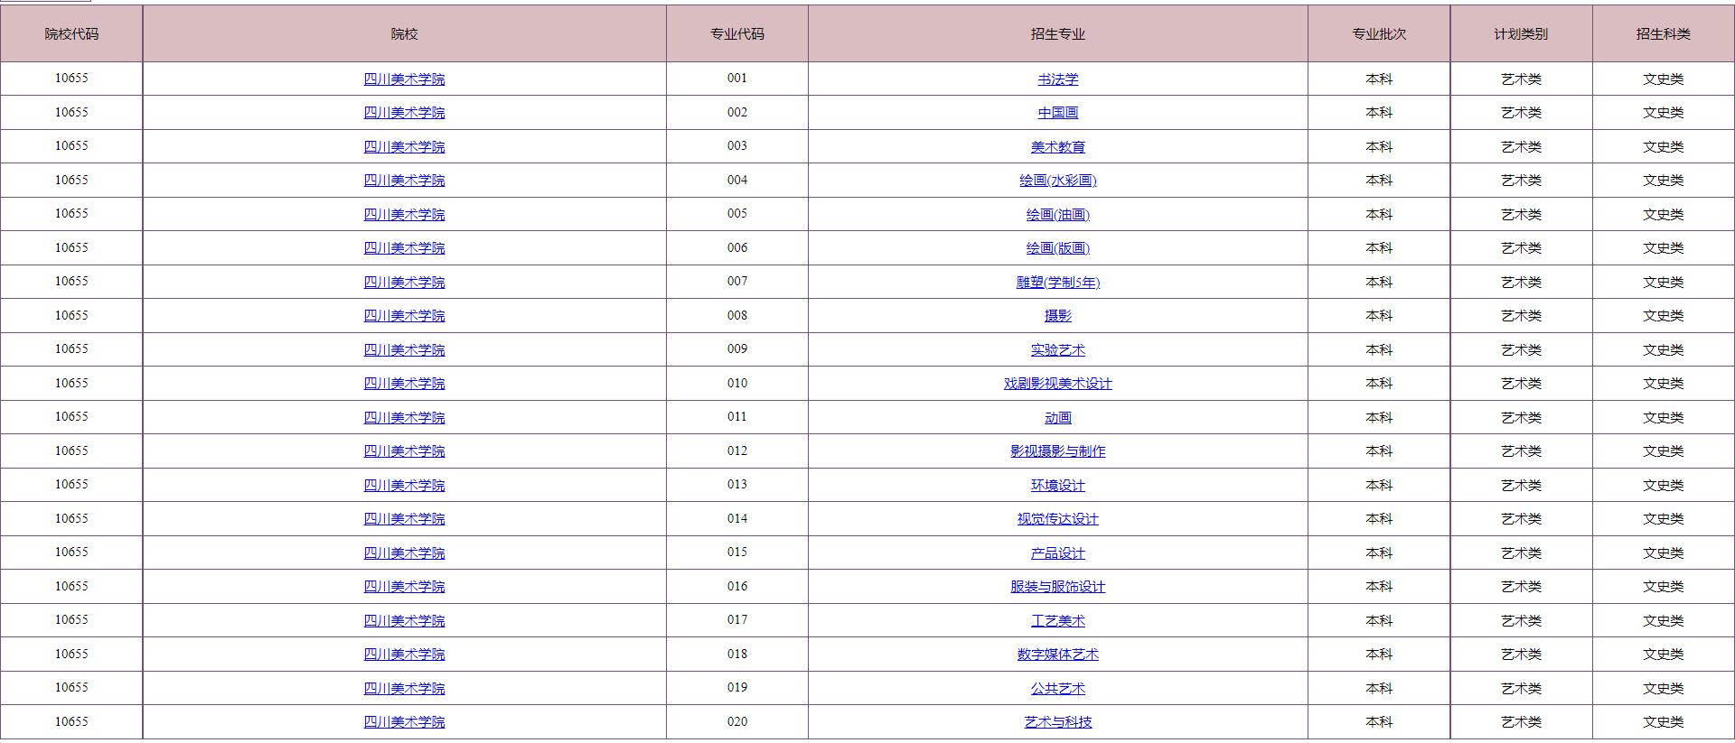Open the 服装与服饰设计 link
Image resolution: width=1735 pixels, height=743 pixels.
pyautogui.click(x=1057, y=587)
